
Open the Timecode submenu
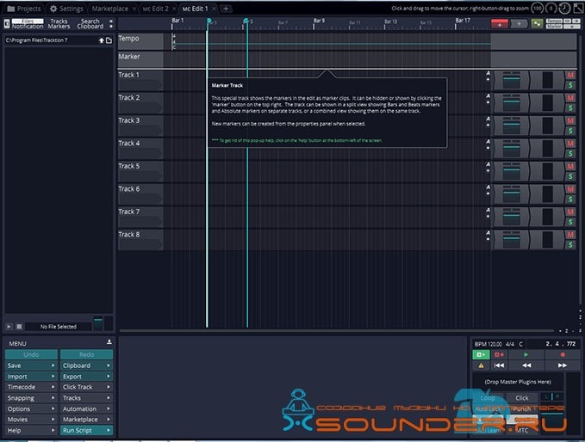31,387
